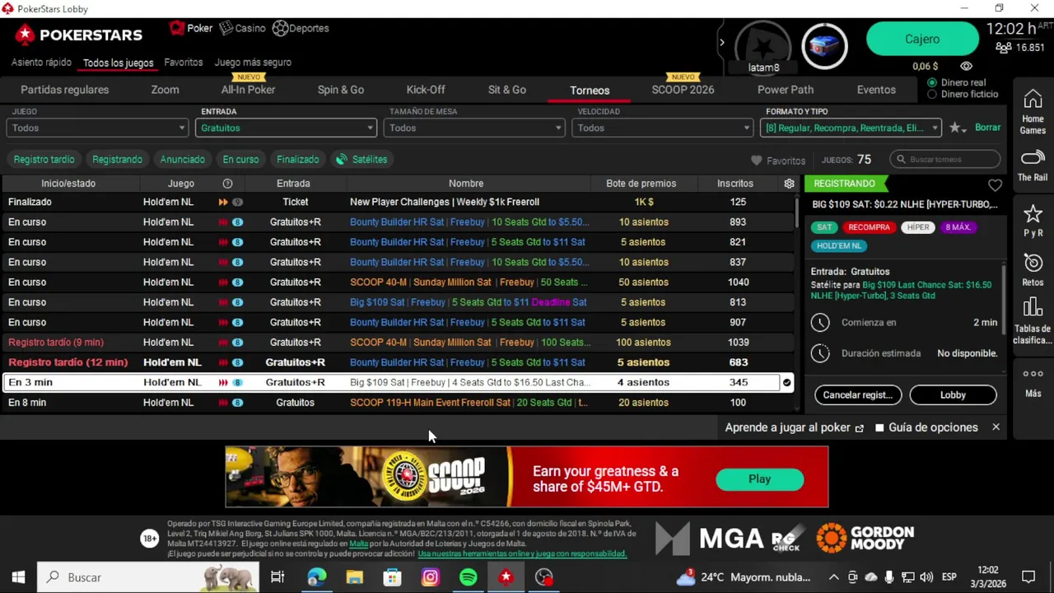1054x593 pixels.
Task: Click the PokerStars logo
Action: point(79,35)
